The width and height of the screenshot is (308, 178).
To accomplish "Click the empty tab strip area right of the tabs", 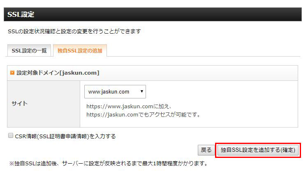I will [203, 50].
